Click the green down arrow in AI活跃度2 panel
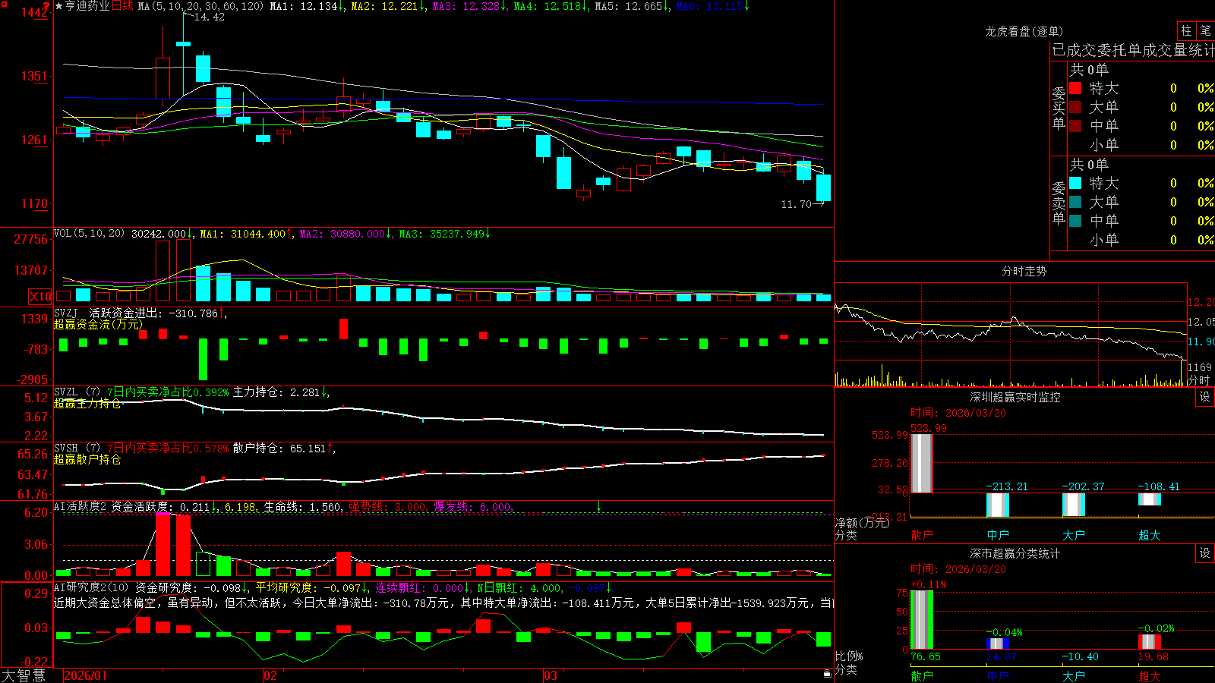The image size is (1215, 683). (x=598, y=506)
